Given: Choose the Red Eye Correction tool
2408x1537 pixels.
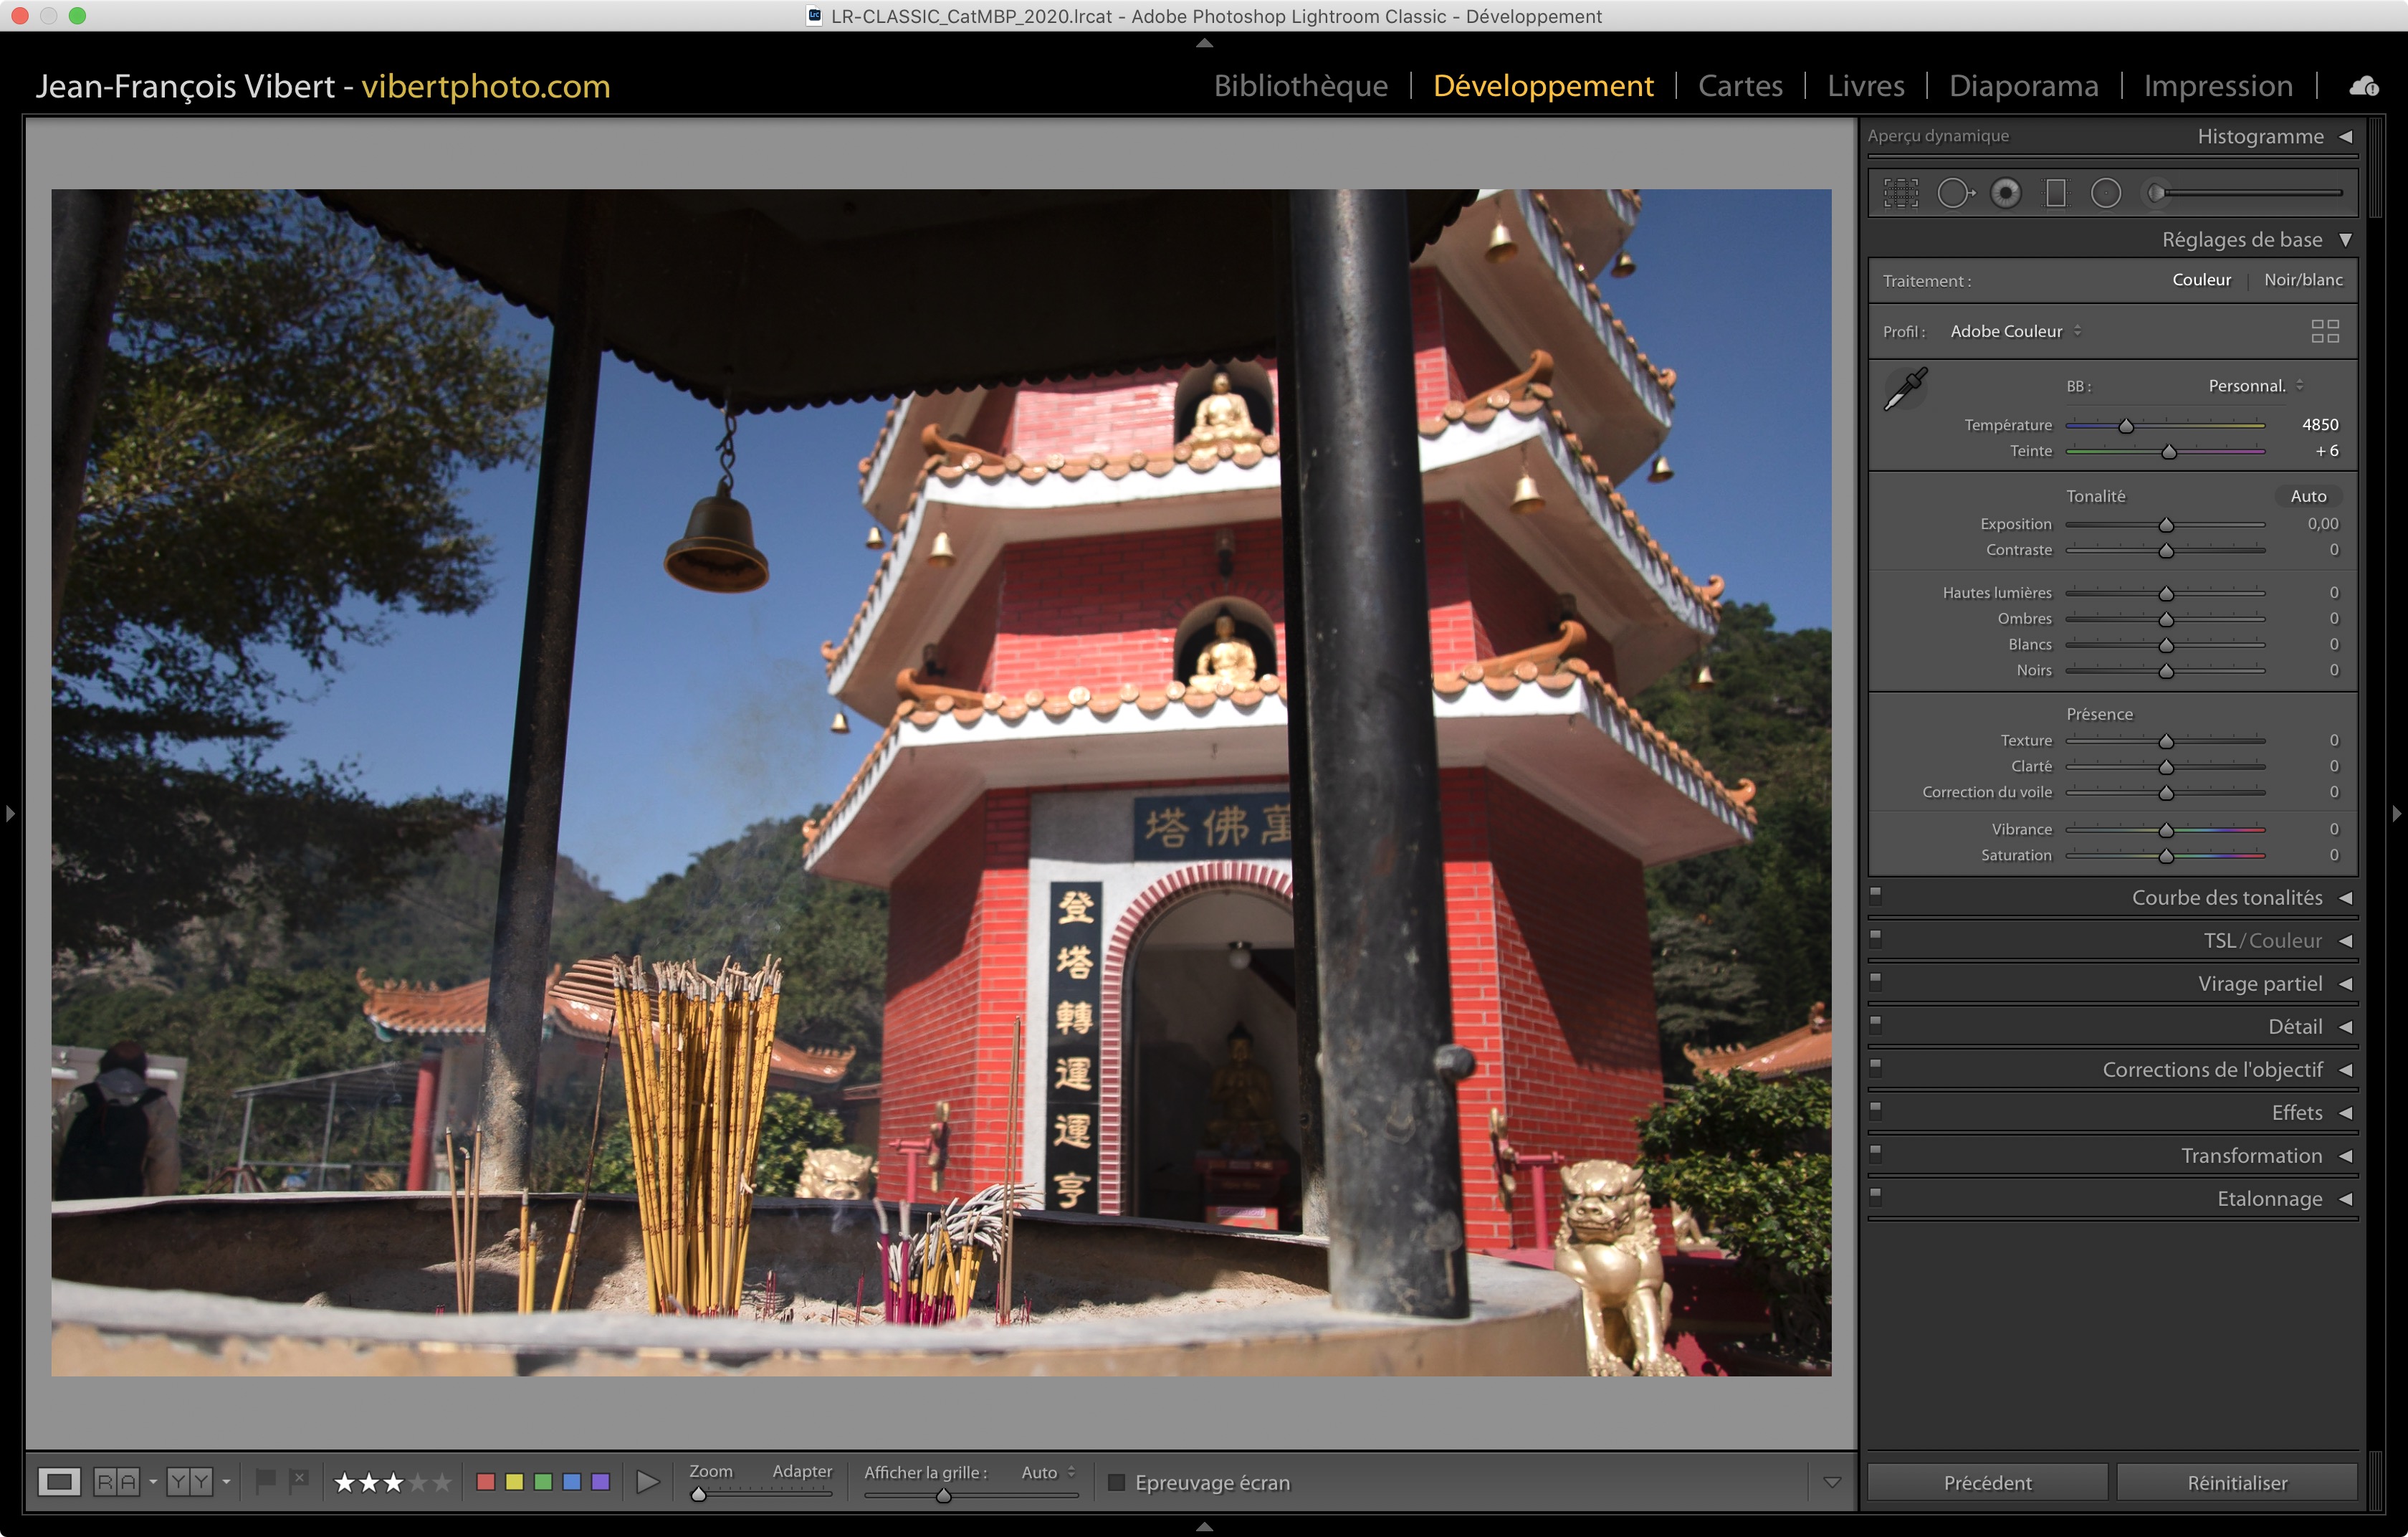Looking at the screenshot, I should [x=2005, y=193].
